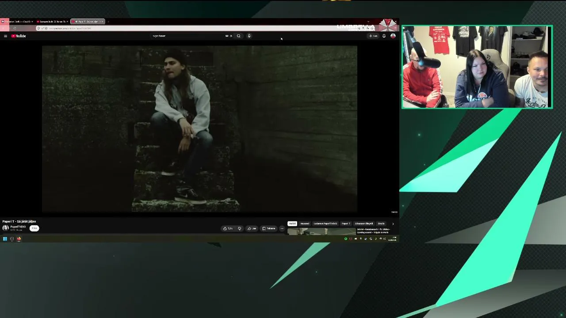566x318 pixels.
Task: Select the Haastaa filter chip
Action: click(305, 223)
